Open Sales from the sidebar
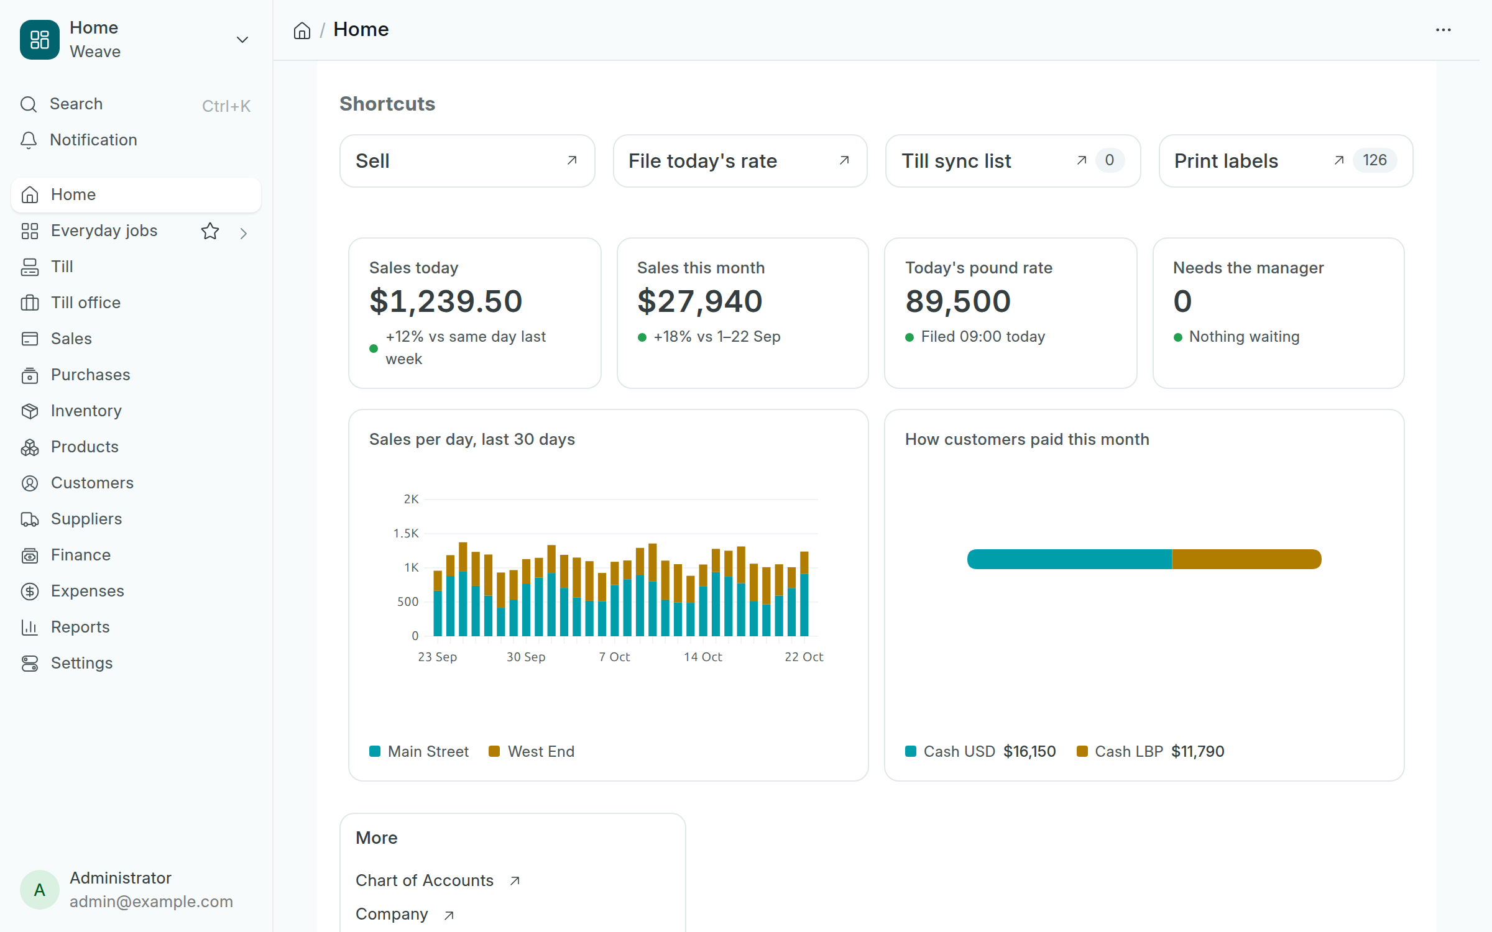Viewport: 1492px width, 932px height. [136, 339]
